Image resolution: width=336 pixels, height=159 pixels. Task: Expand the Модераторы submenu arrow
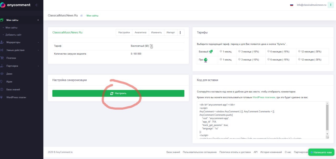[x=38, y=42]
